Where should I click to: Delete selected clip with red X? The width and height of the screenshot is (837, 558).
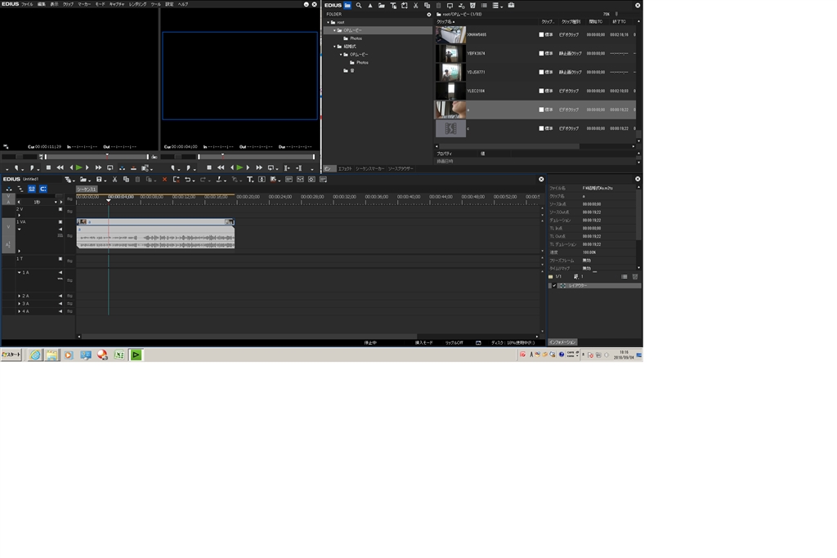[164, 180]
